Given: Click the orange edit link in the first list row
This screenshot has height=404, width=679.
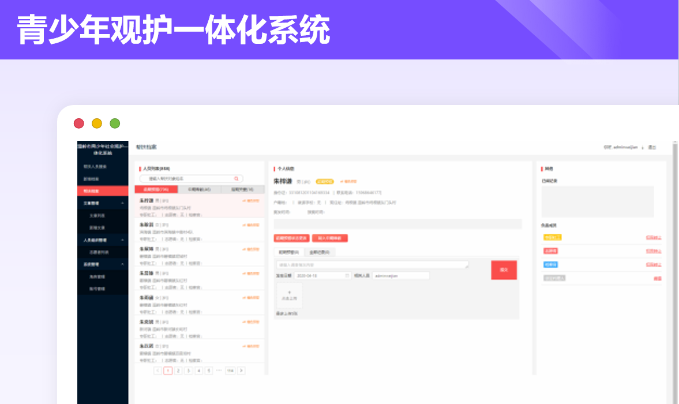Looking at the screenshot, I should point(251,201).
